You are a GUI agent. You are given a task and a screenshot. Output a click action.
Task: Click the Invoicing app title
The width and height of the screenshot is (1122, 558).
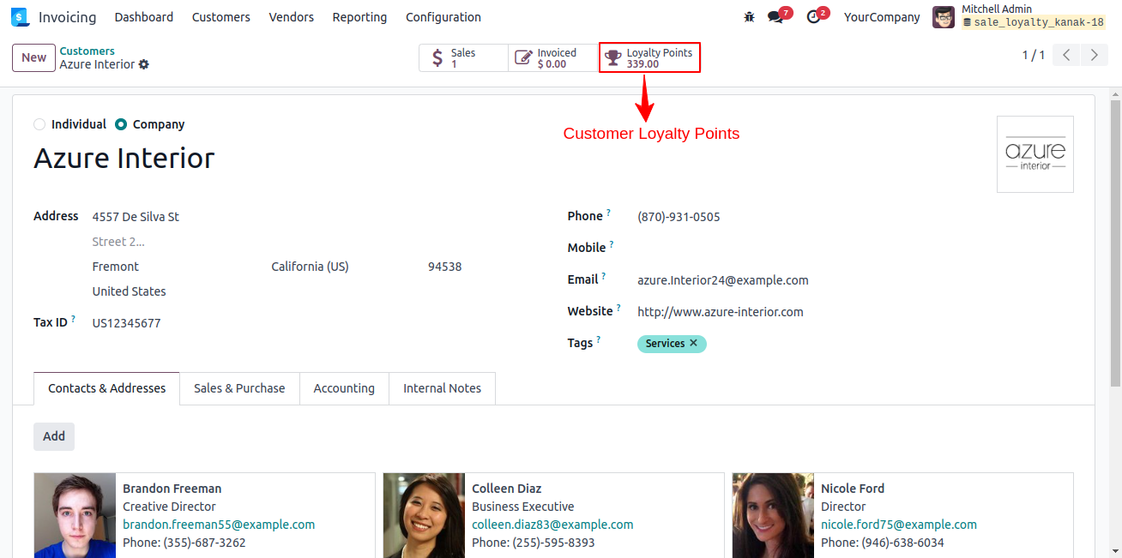click(x=68, y=17)
